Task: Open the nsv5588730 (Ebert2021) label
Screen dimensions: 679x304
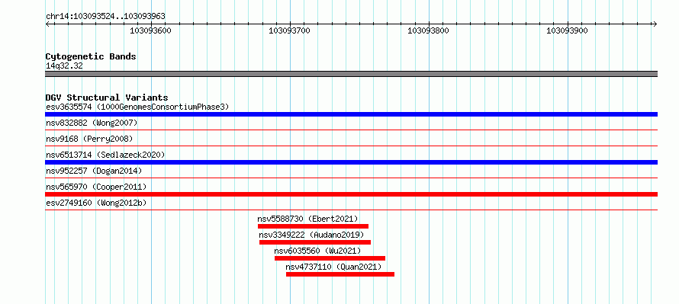Action: click(308, 219)
